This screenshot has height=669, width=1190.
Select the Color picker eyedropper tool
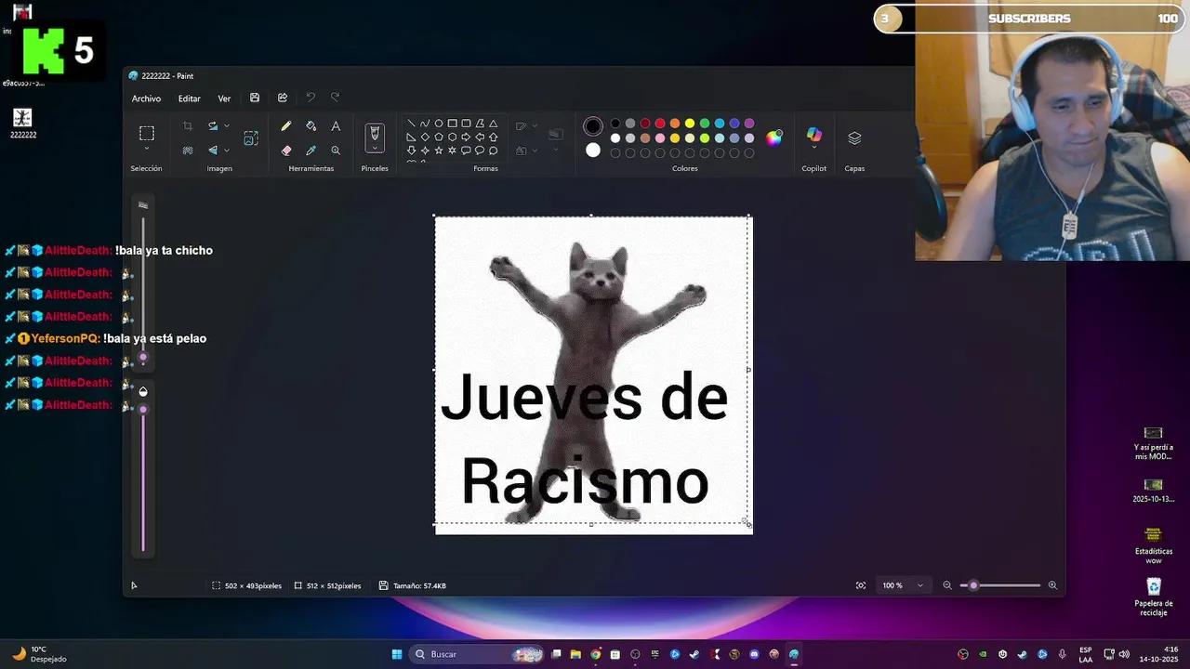pyautogui.click(x=311, y=150)
